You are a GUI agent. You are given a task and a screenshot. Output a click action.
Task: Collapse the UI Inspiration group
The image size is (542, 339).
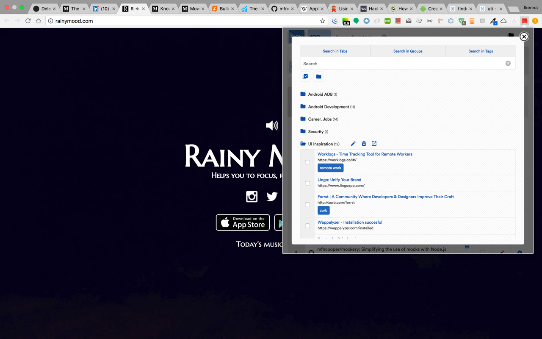coord(320,144)
